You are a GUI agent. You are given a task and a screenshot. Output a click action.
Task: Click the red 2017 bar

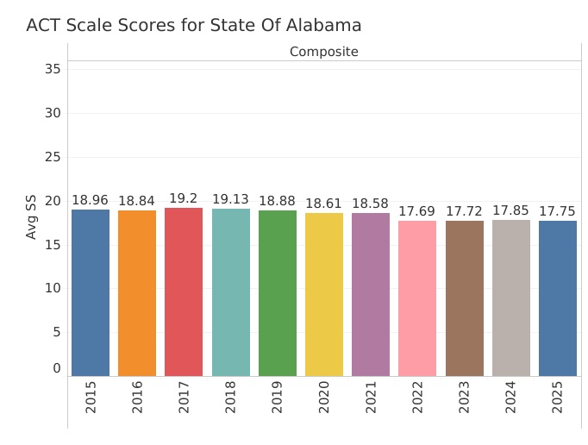(x=184, y=291)
